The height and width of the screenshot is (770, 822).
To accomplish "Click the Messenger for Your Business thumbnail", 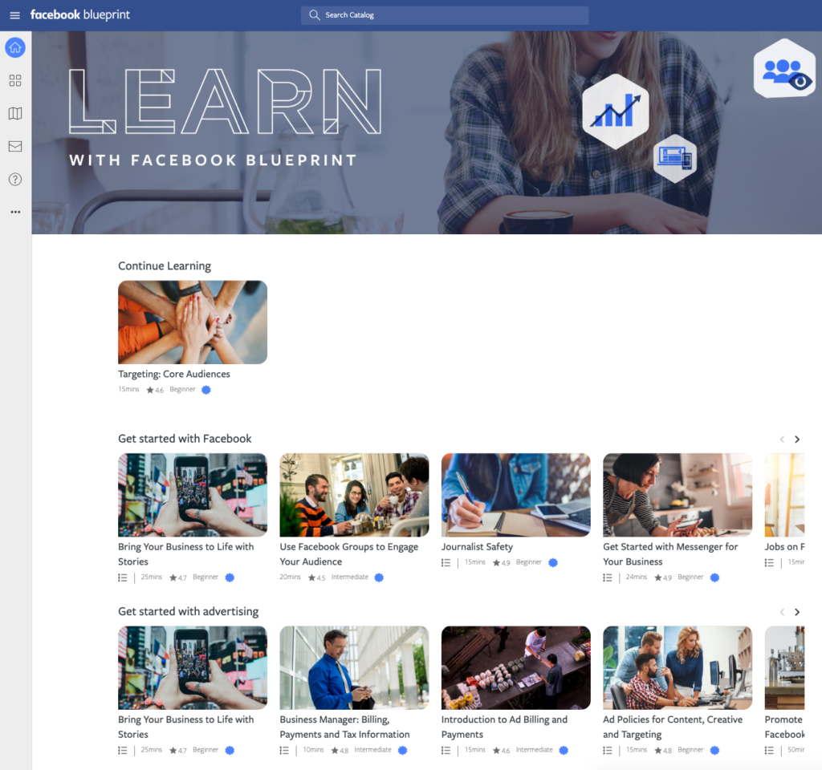I will [x=678, y=495].
